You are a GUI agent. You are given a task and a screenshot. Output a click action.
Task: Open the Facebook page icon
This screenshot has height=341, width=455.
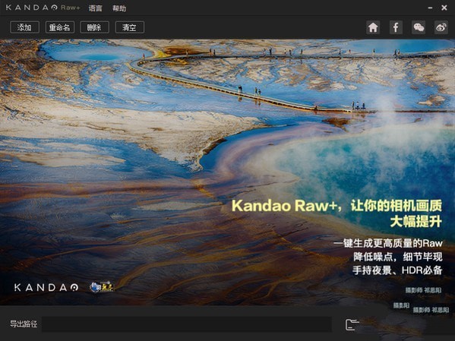[x=396, y=27]
